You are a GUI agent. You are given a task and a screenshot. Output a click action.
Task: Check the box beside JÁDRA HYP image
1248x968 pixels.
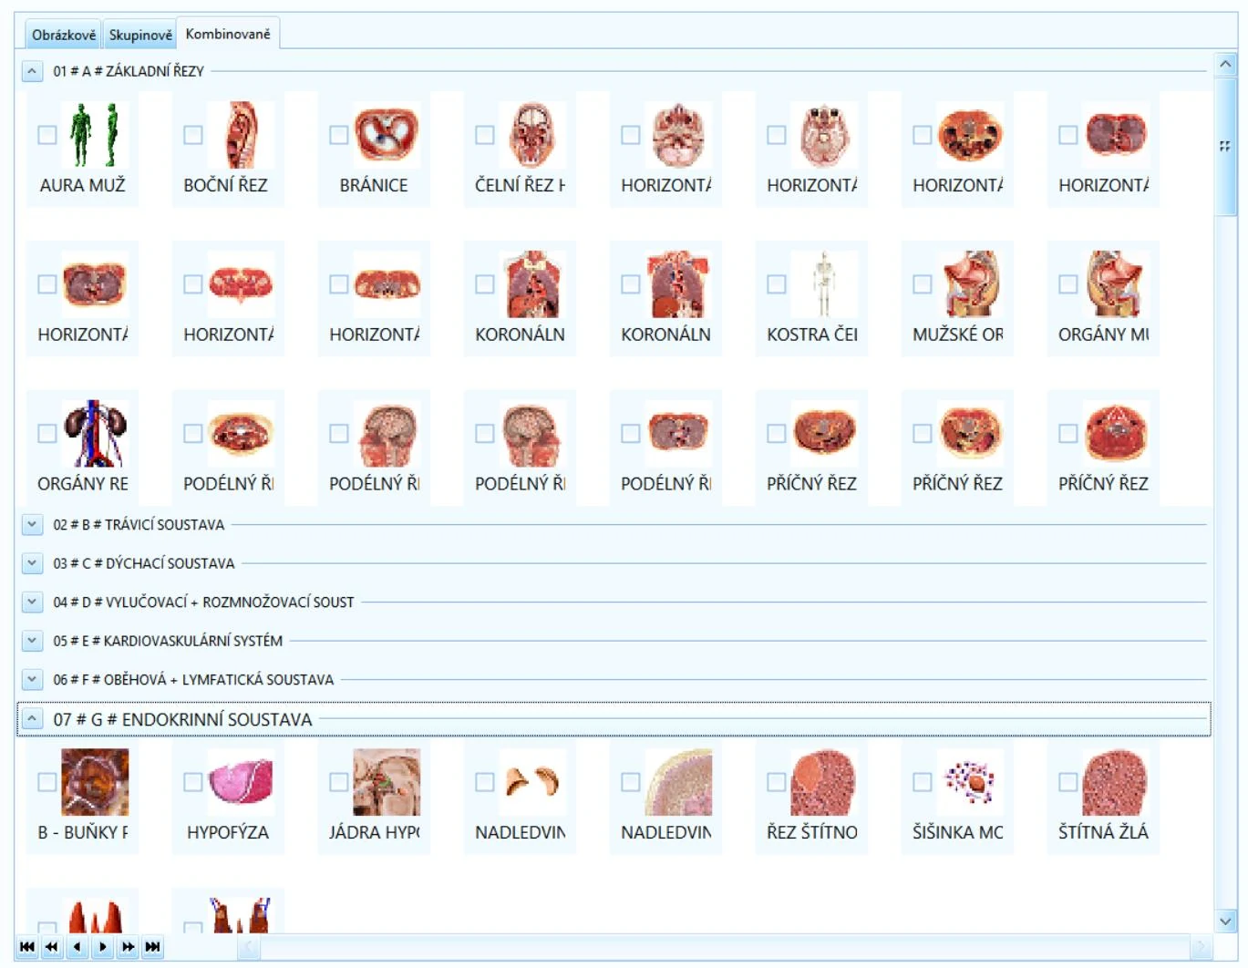pyautogui.click(x=339, y=782)
